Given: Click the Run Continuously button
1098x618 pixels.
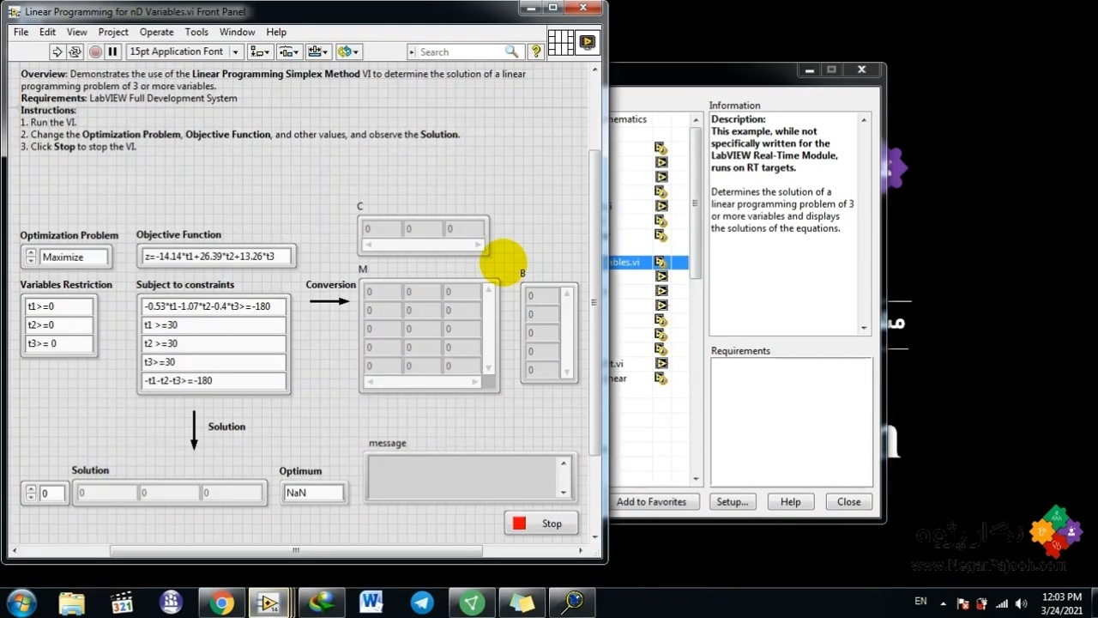Looking at the screenshot, I should (75, 52).
